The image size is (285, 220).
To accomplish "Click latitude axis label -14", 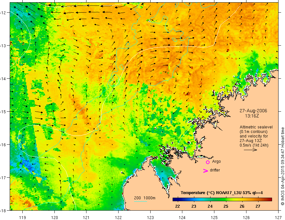I will tap(4, 79).
